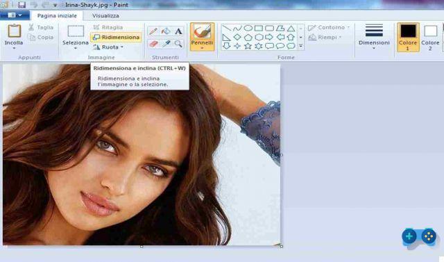Open the blue Paint file menu button
This screenshot has width=444, height=262.
[x=15, y=15]
